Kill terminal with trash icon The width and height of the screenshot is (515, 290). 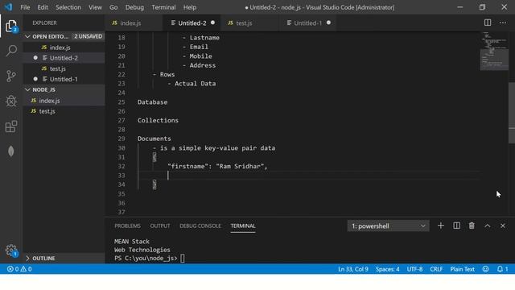pos(472,226)
